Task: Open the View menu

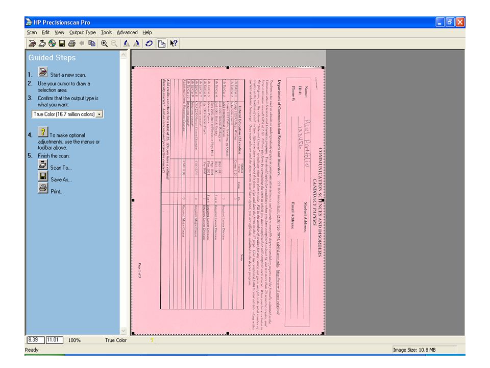Action: tap(59, 33)
